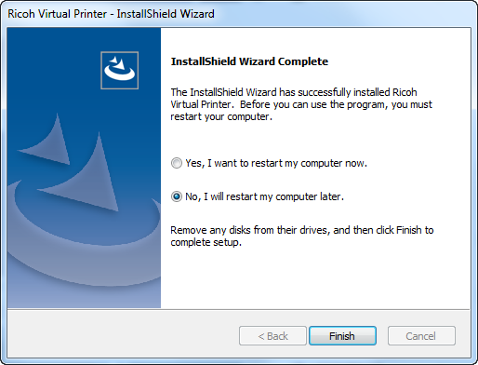Choose the 'Yes, I want to restart' label
The image size is (478, 365).
[x=276, y=163]
